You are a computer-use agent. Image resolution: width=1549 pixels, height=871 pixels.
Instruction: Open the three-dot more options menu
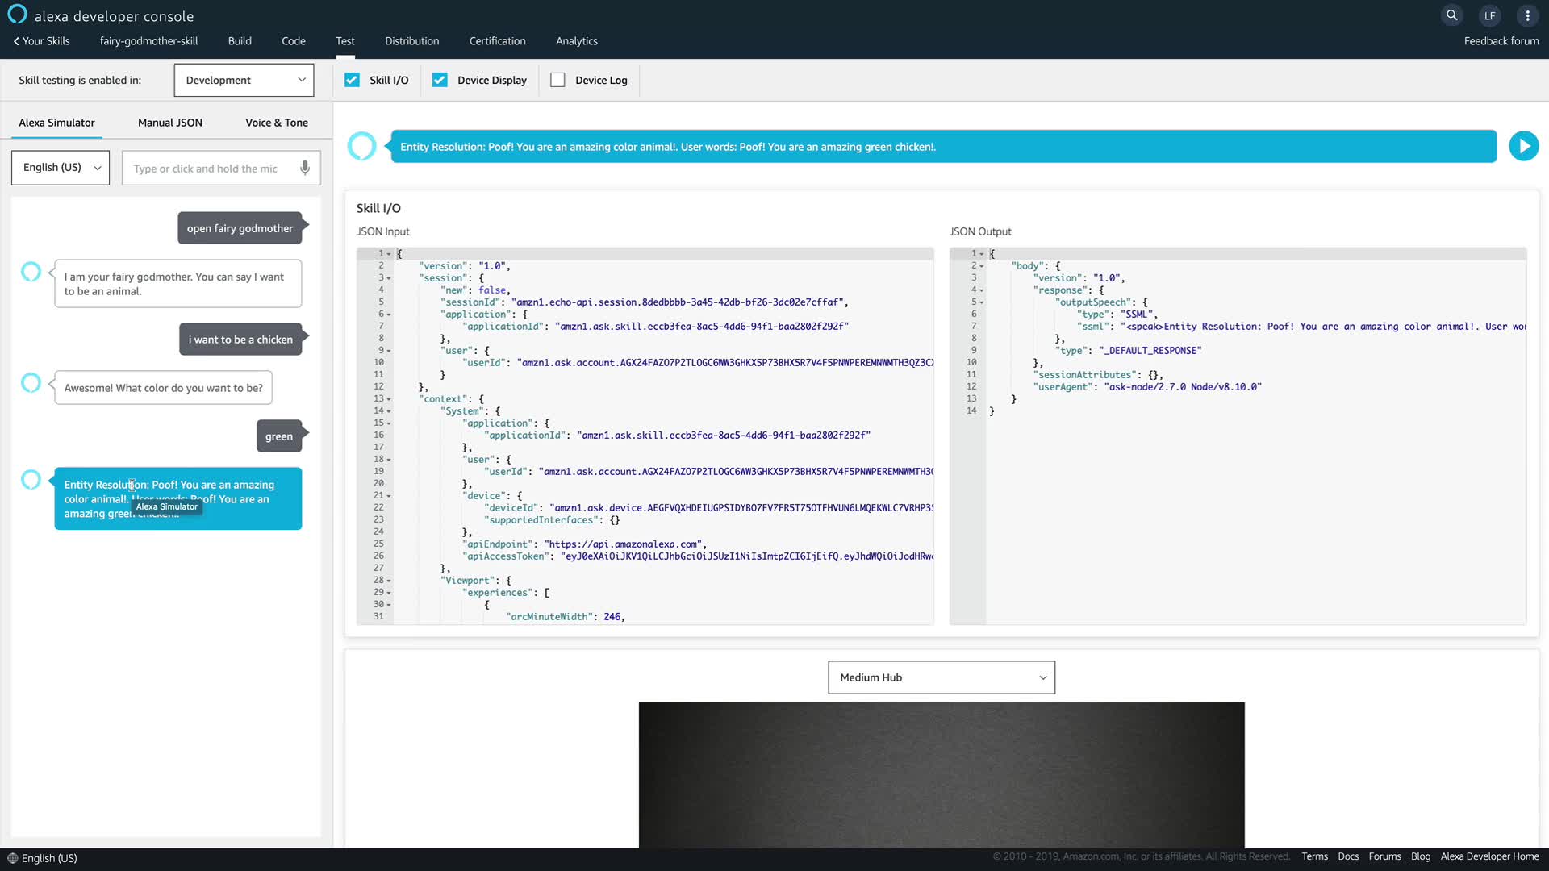tap(1527, 15)
